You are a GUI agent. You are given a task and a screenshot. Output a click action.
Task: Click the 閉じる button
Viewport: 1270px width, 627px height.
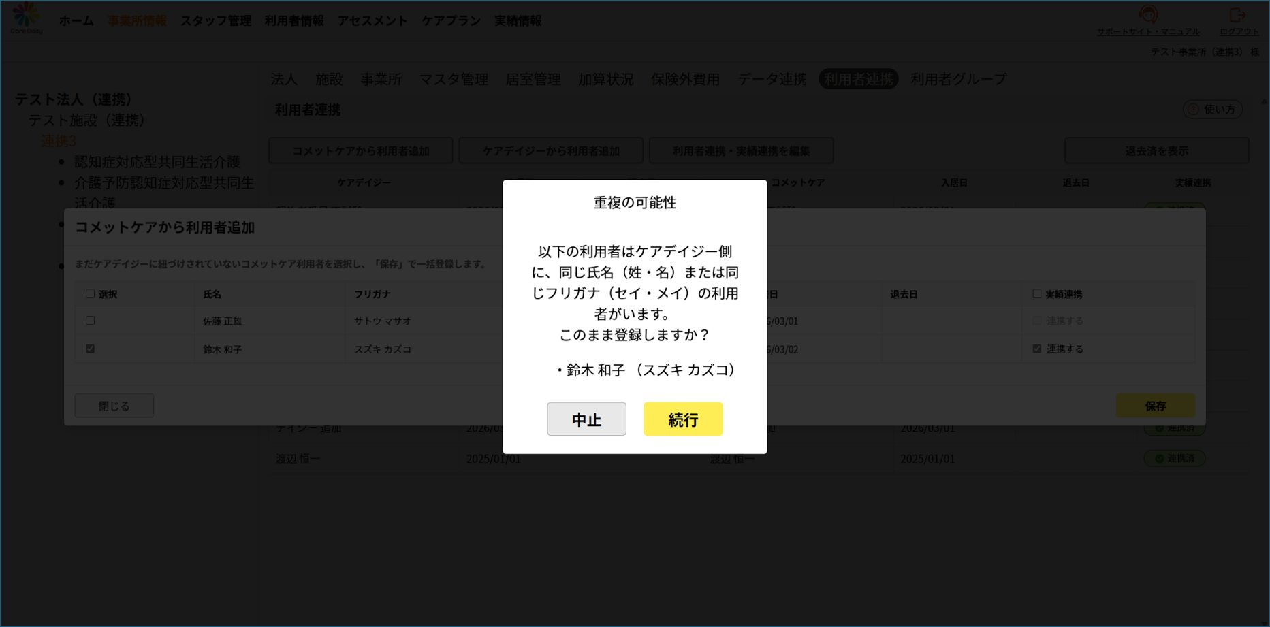[x=114, y=406]
